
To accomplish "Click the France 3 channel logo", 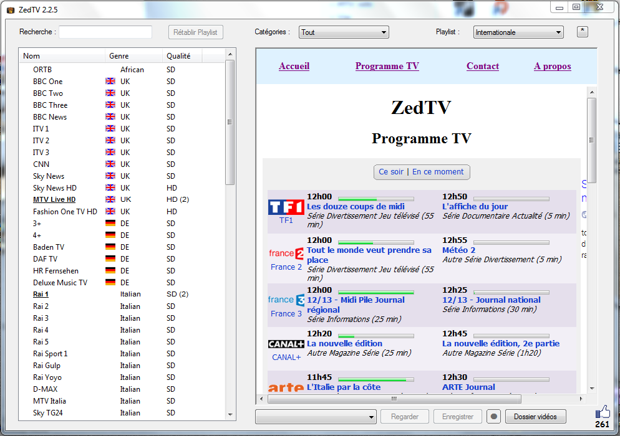I will (x=286, y=300).
